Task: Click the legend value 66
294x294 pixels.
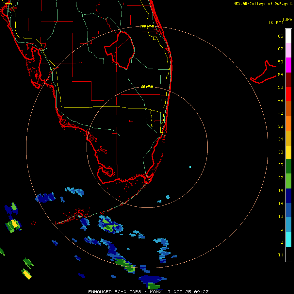Action: coord(281,36)
